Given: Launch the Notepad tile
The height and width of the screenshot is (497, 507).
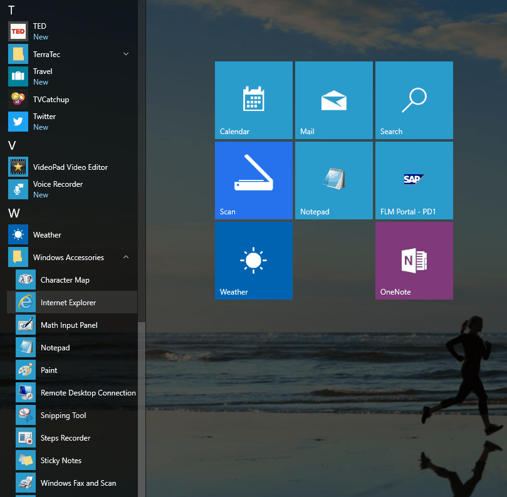Looking at the screenshot, I should 333,180.
